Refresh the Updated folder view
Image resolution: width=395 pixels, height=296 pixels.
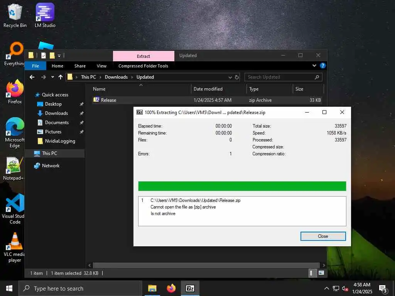point(237,77)
